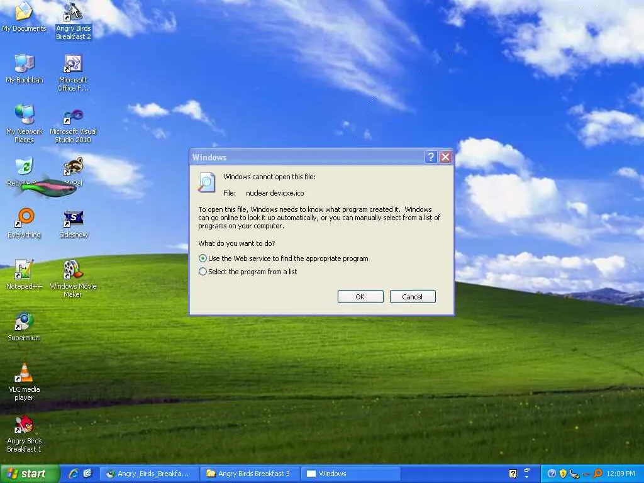Open the Start menu
Image resolution: width=644 pixels, height=483 pixels.
click(x=30, y=474)
